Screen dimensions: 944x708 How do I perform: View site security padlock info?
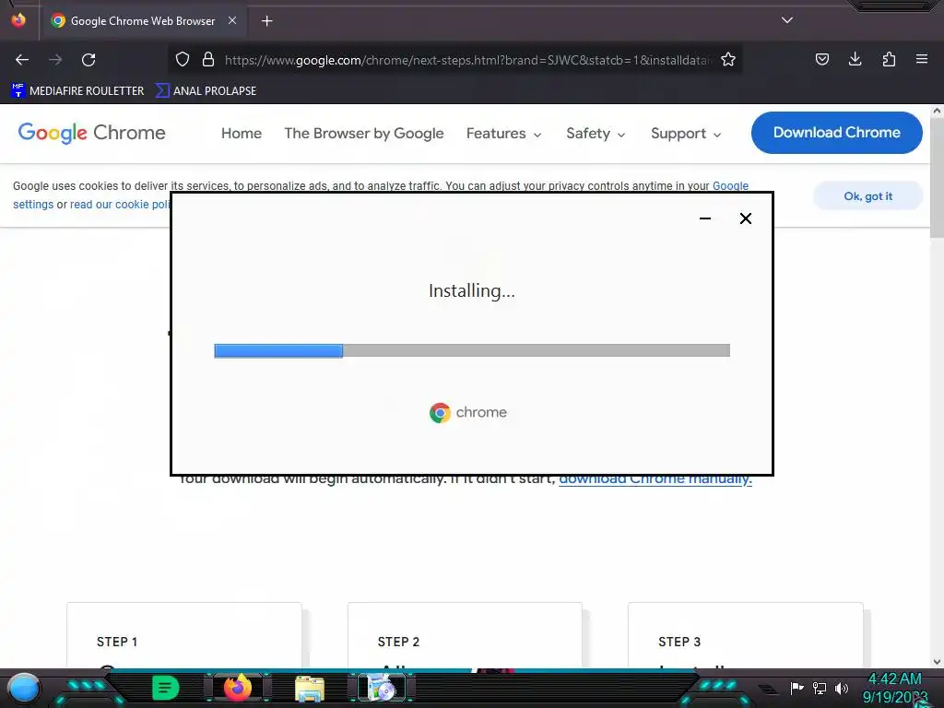[208, 59]
